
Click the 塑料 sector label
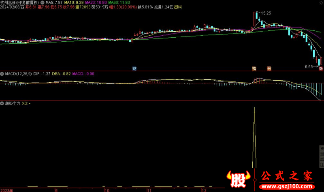pos(178,7)
